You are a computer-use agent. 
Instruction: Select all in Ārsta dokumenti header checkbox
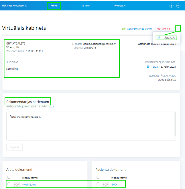tap(9, 177)
